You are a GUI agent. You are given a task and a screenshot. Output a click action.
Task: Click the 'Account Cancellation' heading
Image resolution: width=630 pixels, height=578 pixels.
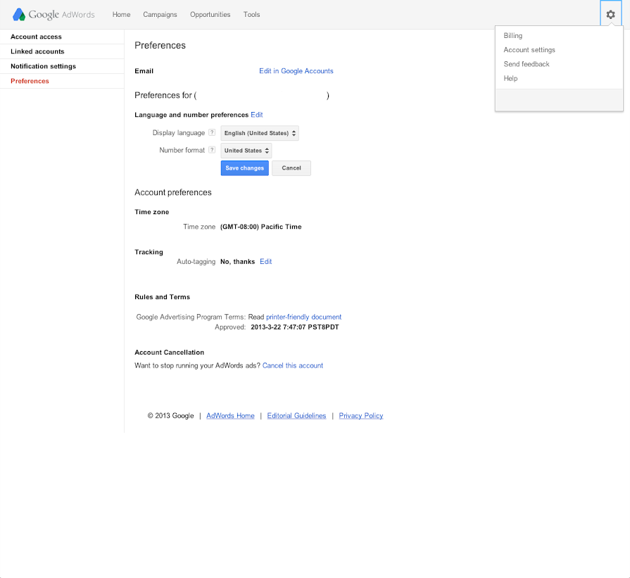pos(169,353)
